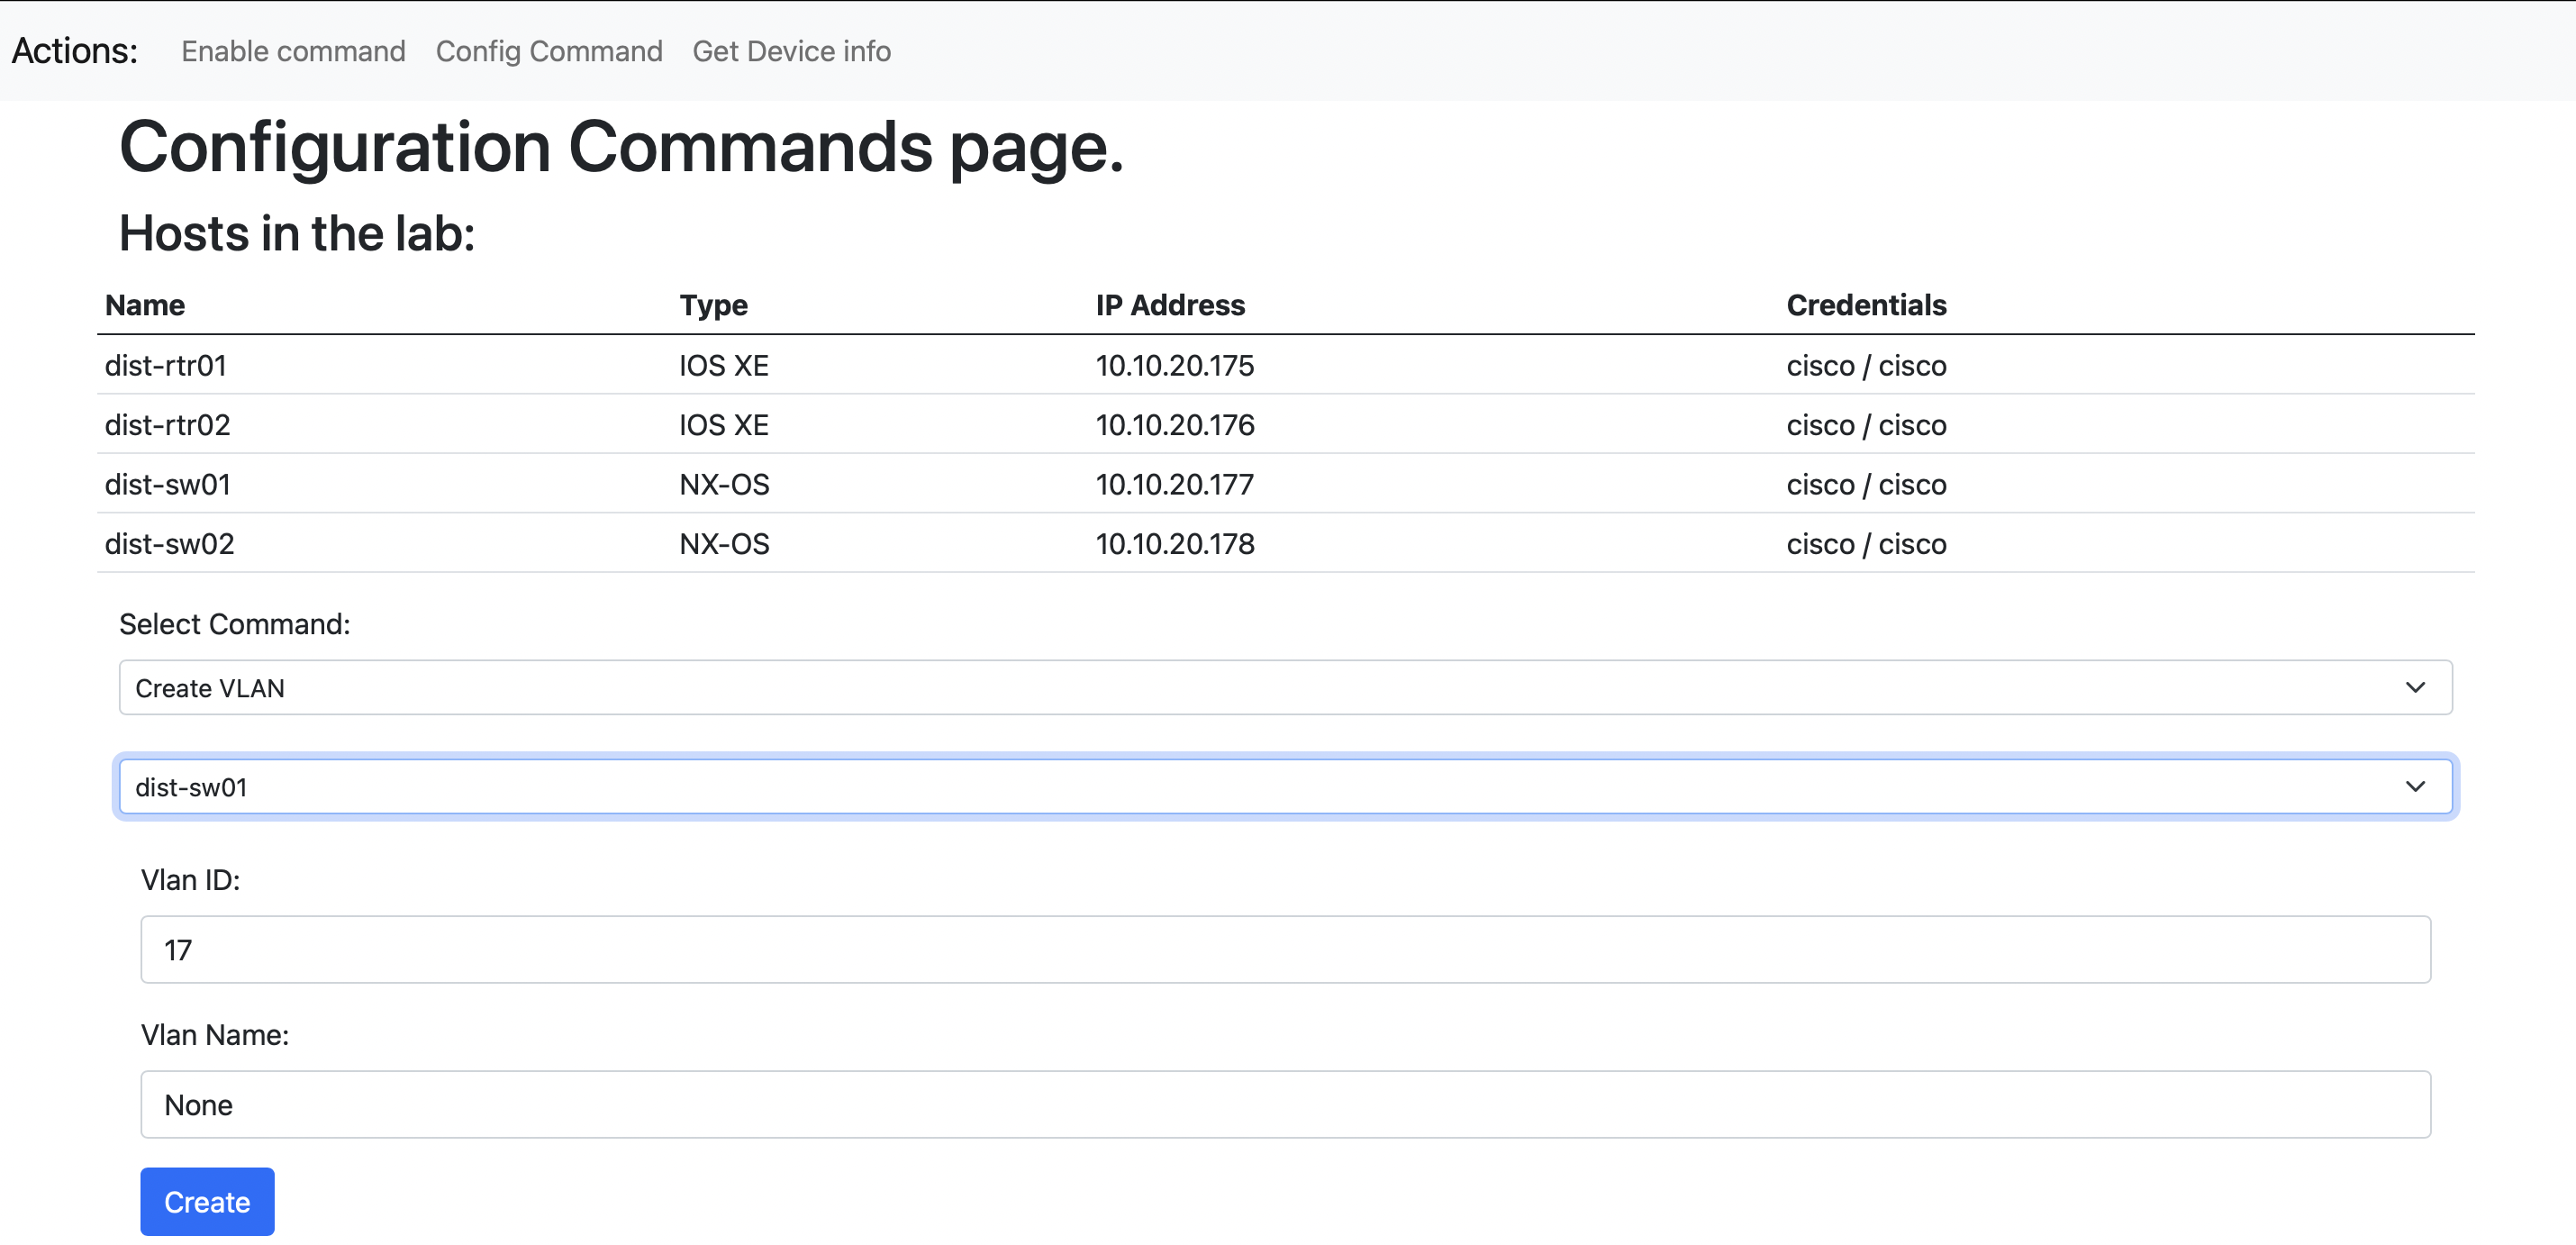Focus the Vlan ID input field
Screen dimensions: 2576x1245
(1285, 949)
